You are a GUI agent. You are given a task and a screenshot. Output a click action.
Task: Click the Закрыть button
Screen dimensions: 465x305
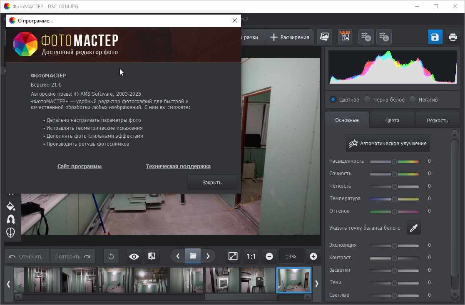point(212,183)
